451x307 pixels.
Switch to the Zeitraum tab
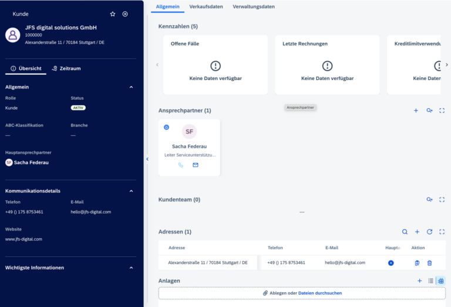66,69
